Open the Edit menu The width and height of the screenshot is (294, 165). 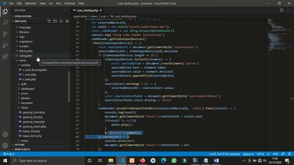click(19, 3)
